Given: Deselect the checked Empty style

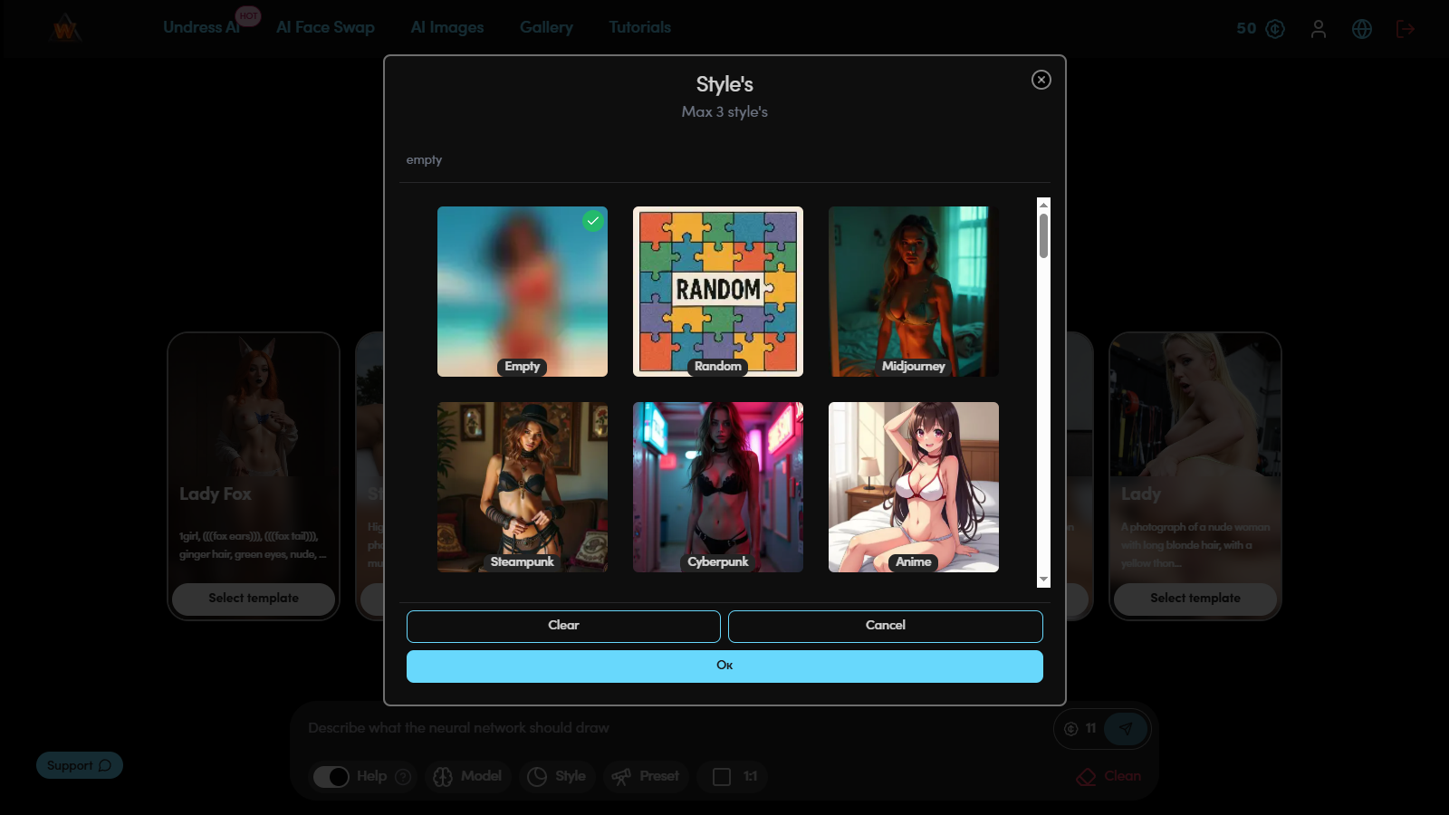Looking at the screenshot, I should pyautogui.click(x=523, y=292).
